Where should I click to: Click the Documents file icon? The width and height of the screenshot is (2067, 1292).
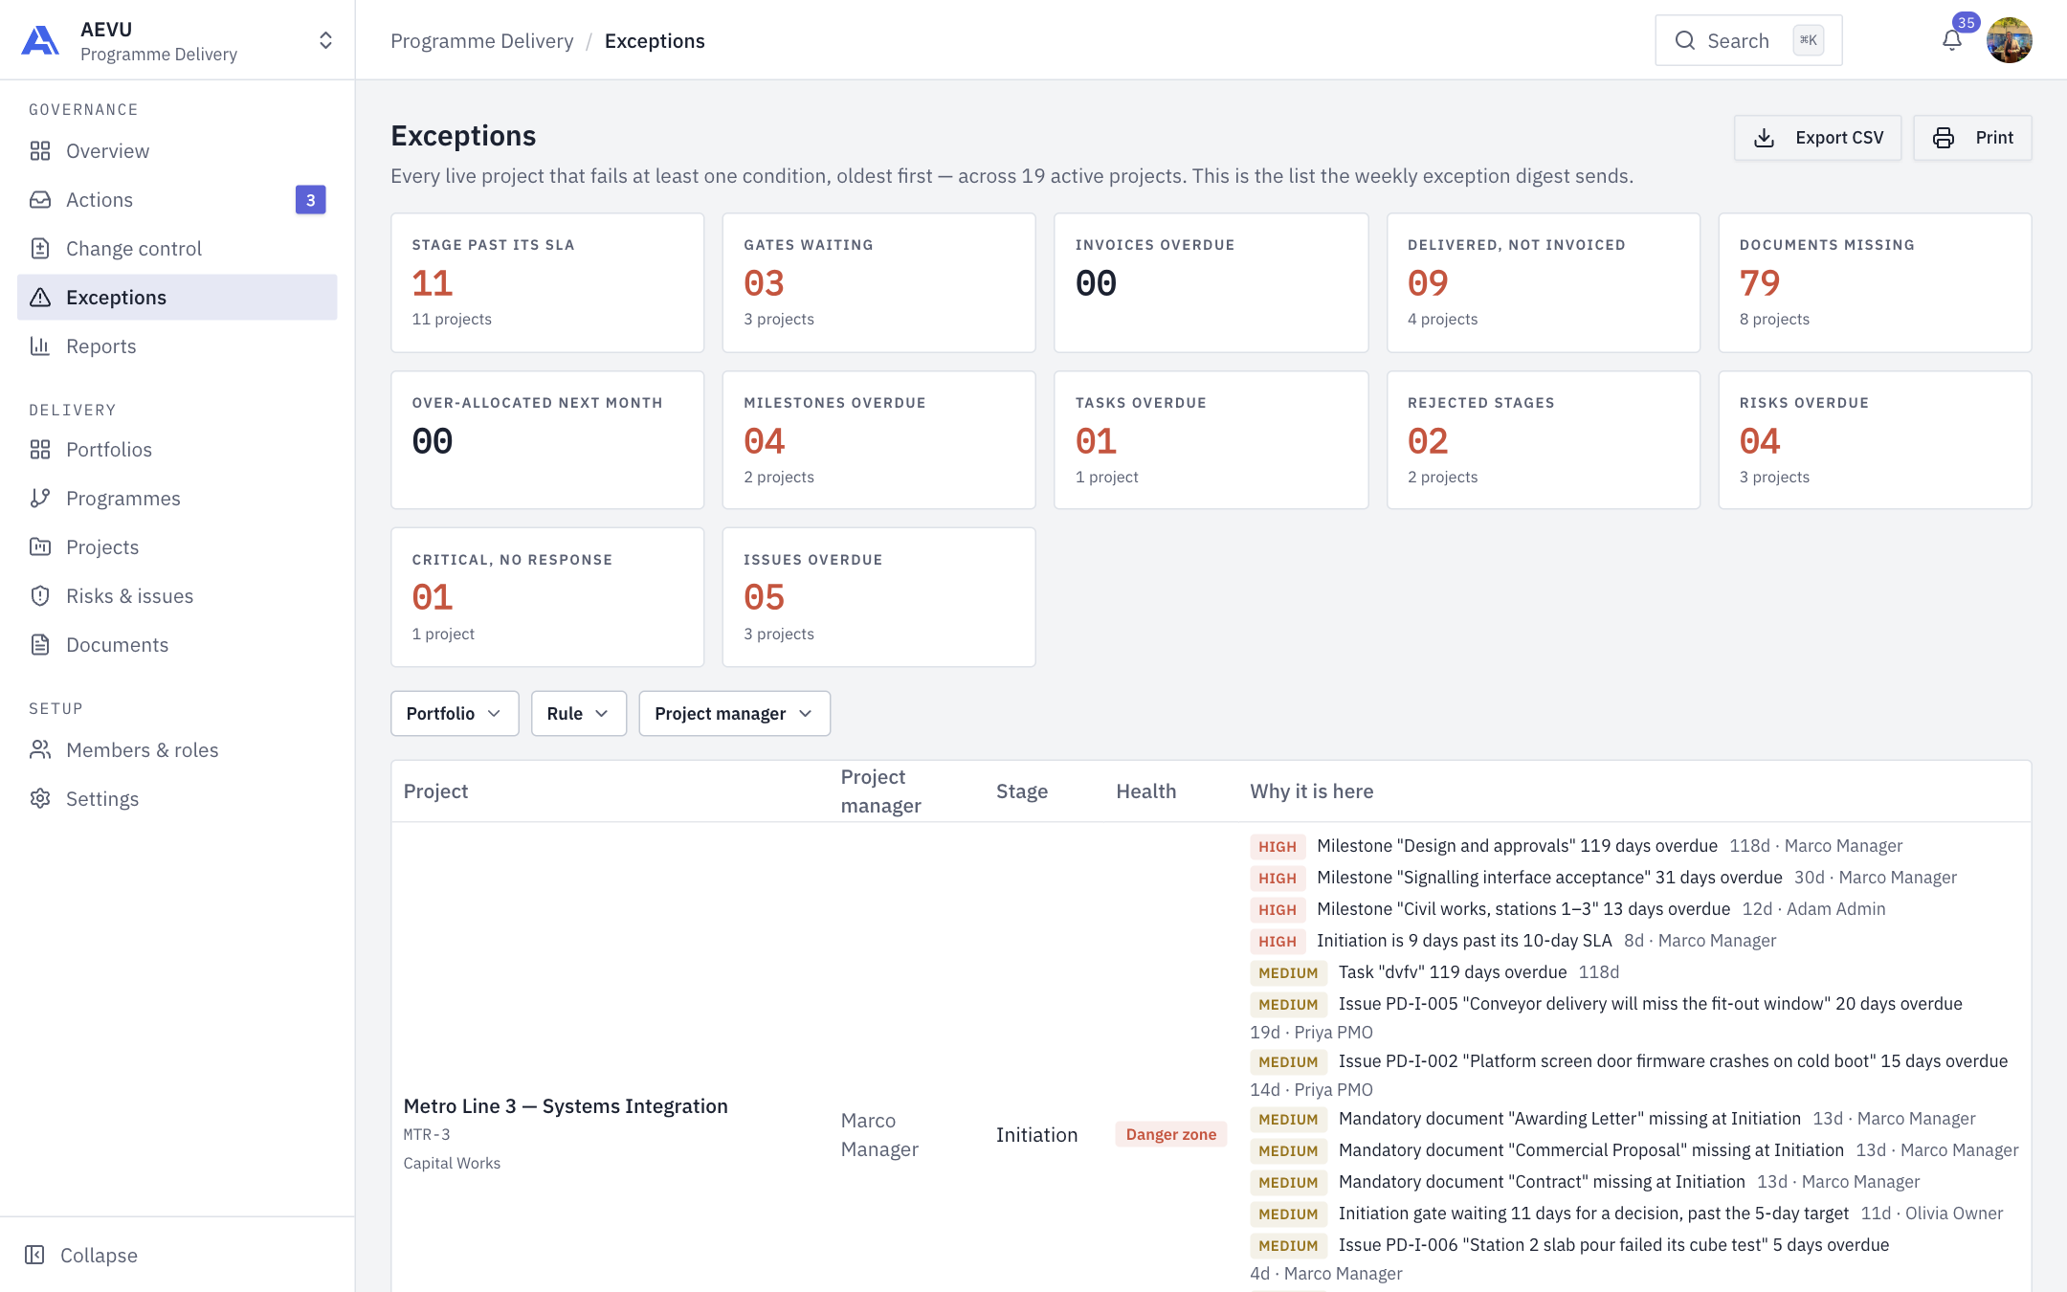point(40,645)
